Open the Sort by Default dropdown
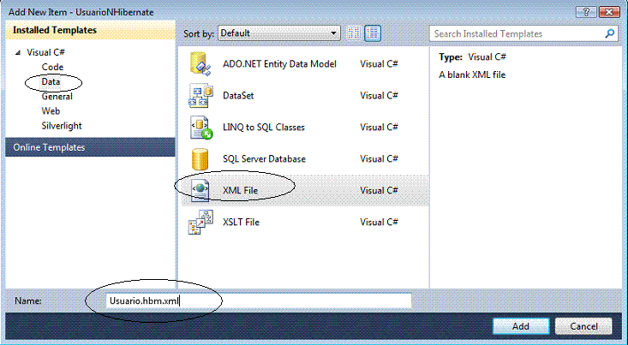 coord(278,33)
